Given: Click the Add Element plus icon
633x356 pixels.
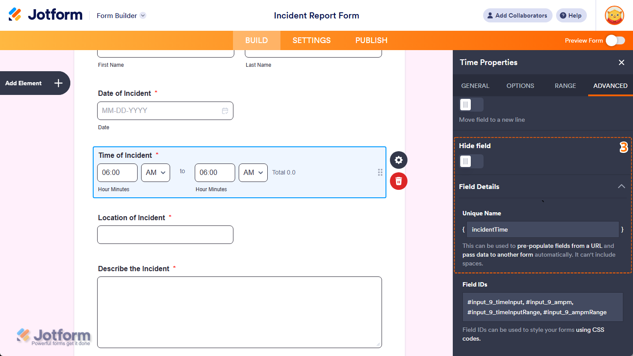Looking at the screenshot, I should pyautogui.click(x=58, y=83).
